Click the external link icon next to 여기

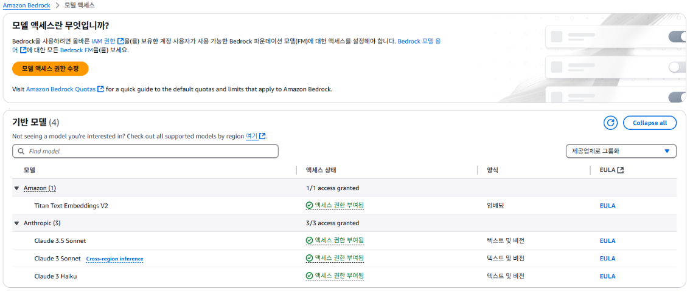263,136
